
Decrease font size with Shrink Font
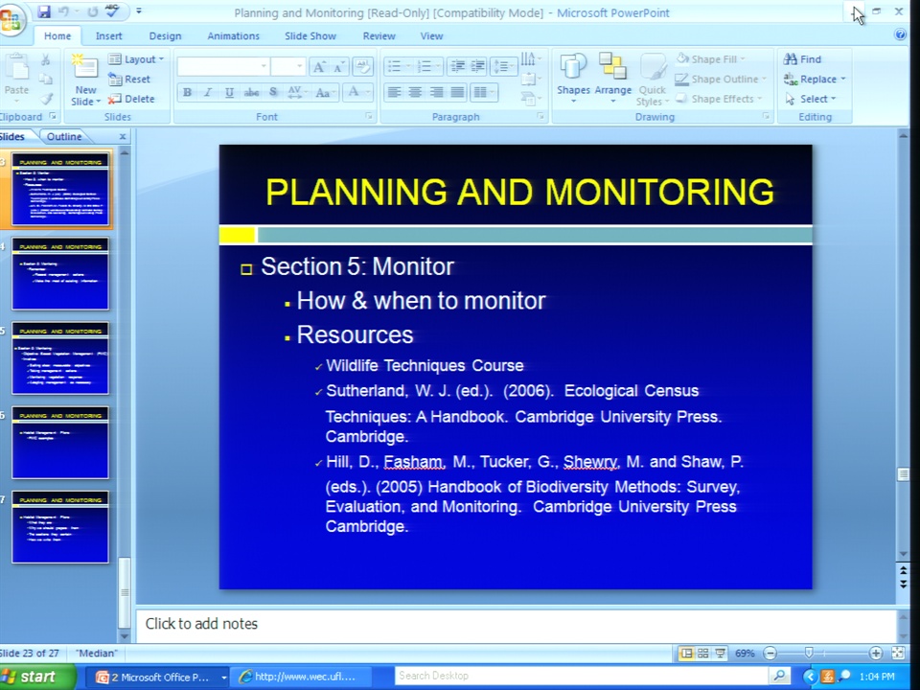coord(338,67)
